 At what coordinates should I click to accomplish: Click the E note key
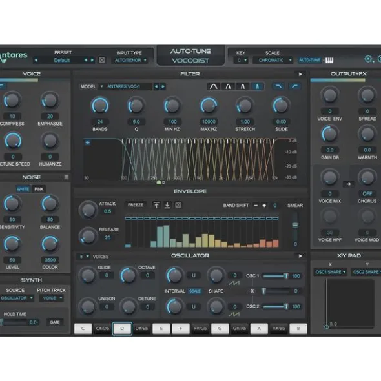point(161,329)
